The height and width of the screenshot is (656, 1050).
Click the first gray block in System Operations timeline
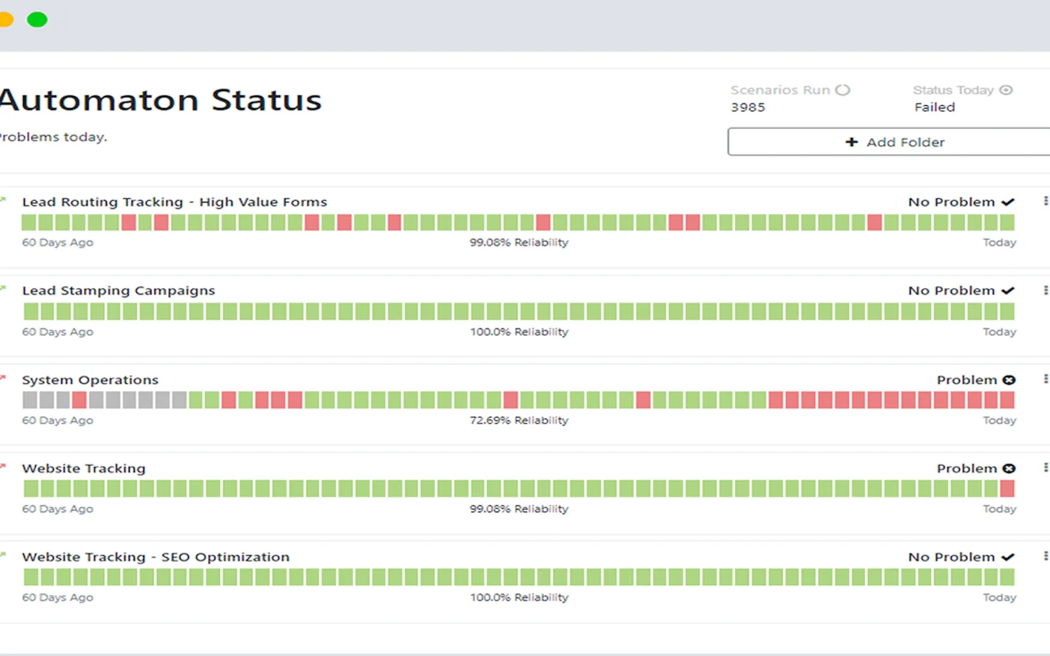click(30, 400)
